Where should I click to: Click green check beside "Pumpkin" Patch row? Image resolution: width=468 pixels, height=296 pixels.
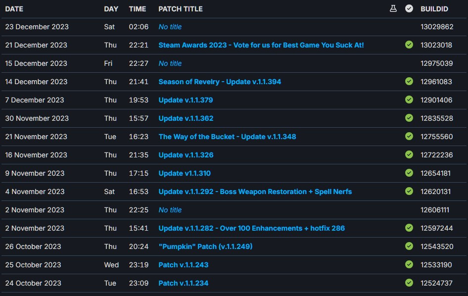tap(409, 247)
